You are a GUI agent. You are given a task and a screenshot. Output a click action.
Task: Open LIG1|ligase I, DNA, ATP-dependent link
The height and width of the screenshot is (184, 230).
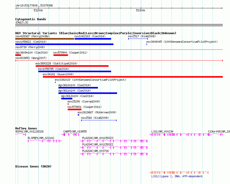(177, 176)
